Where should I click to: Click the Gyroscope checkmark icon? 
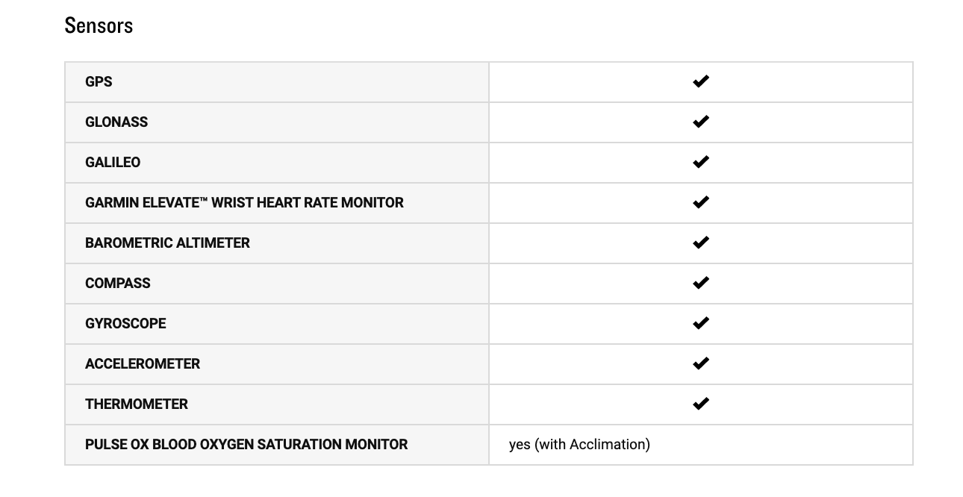point(700,323)
